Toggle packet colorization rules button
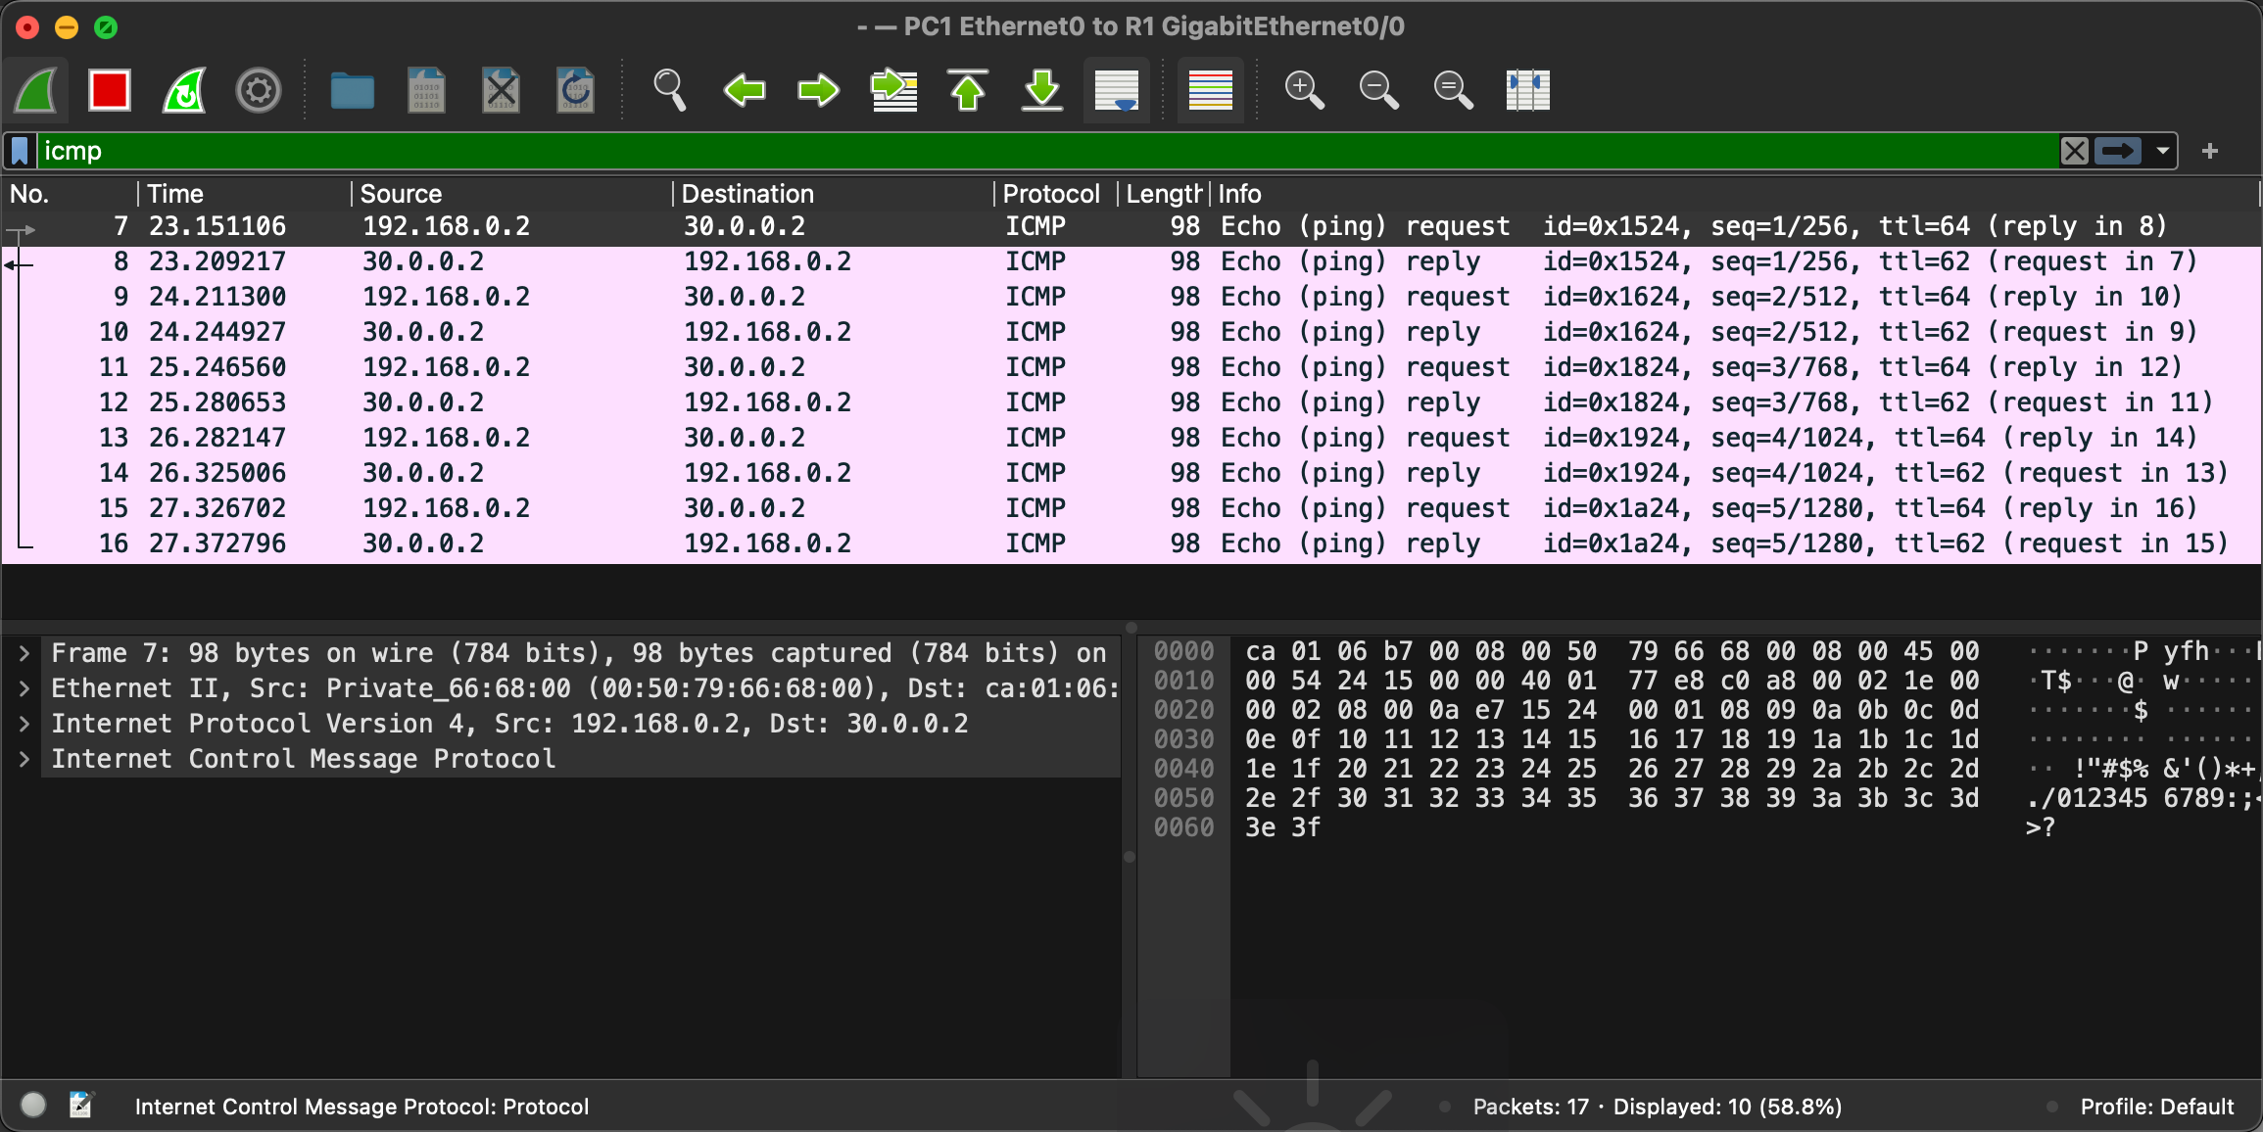This screenshot has height=1132, width=2263. [x=1210, y=91]
